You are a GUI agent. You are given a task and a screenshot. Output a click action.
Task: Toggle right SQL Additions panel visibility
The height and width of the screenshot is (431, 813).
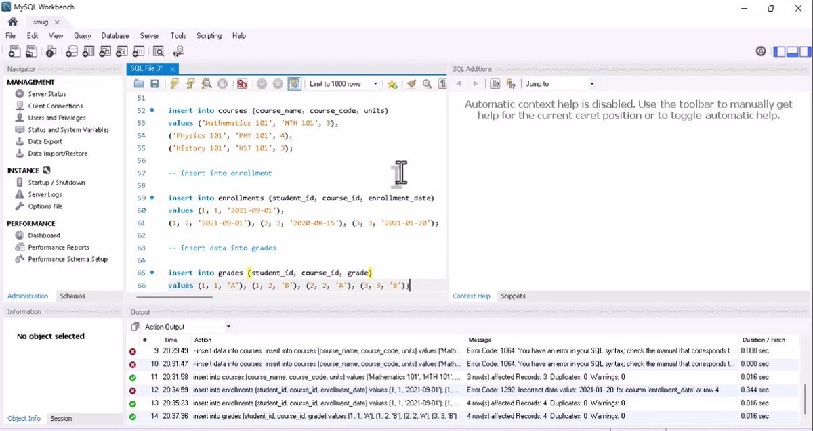(804, 51)
